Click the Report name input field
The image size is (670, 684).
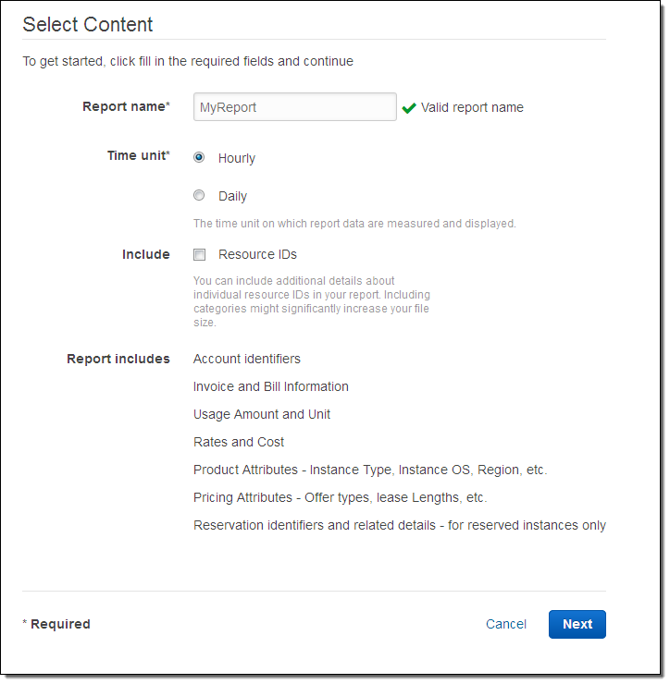(294, 107)
